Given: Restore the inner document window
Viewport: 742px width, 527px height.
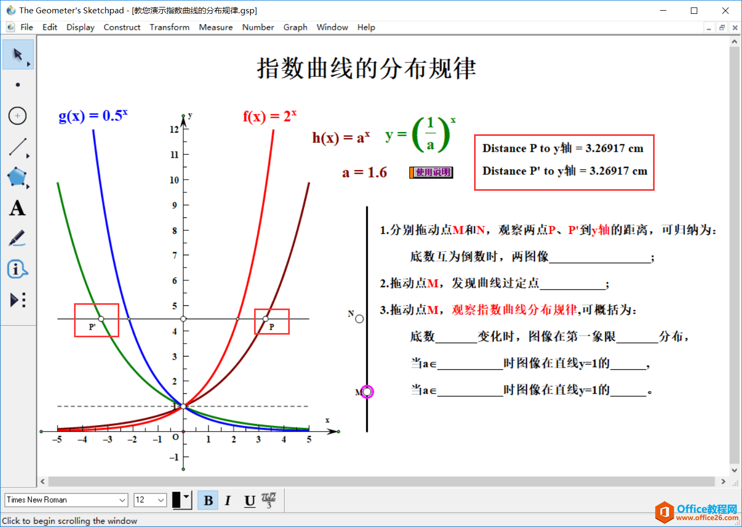Looking at the screenshot, I should pos(722,28).
